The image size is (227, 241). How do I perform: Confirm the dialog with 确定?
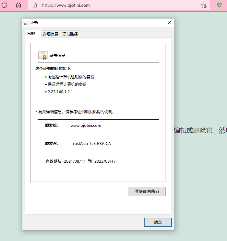[x=158, y=222]
